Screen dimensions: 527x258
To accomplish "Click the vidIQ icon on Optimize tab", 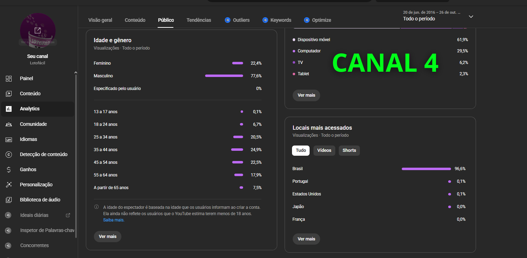I will [x=307, y=20].
